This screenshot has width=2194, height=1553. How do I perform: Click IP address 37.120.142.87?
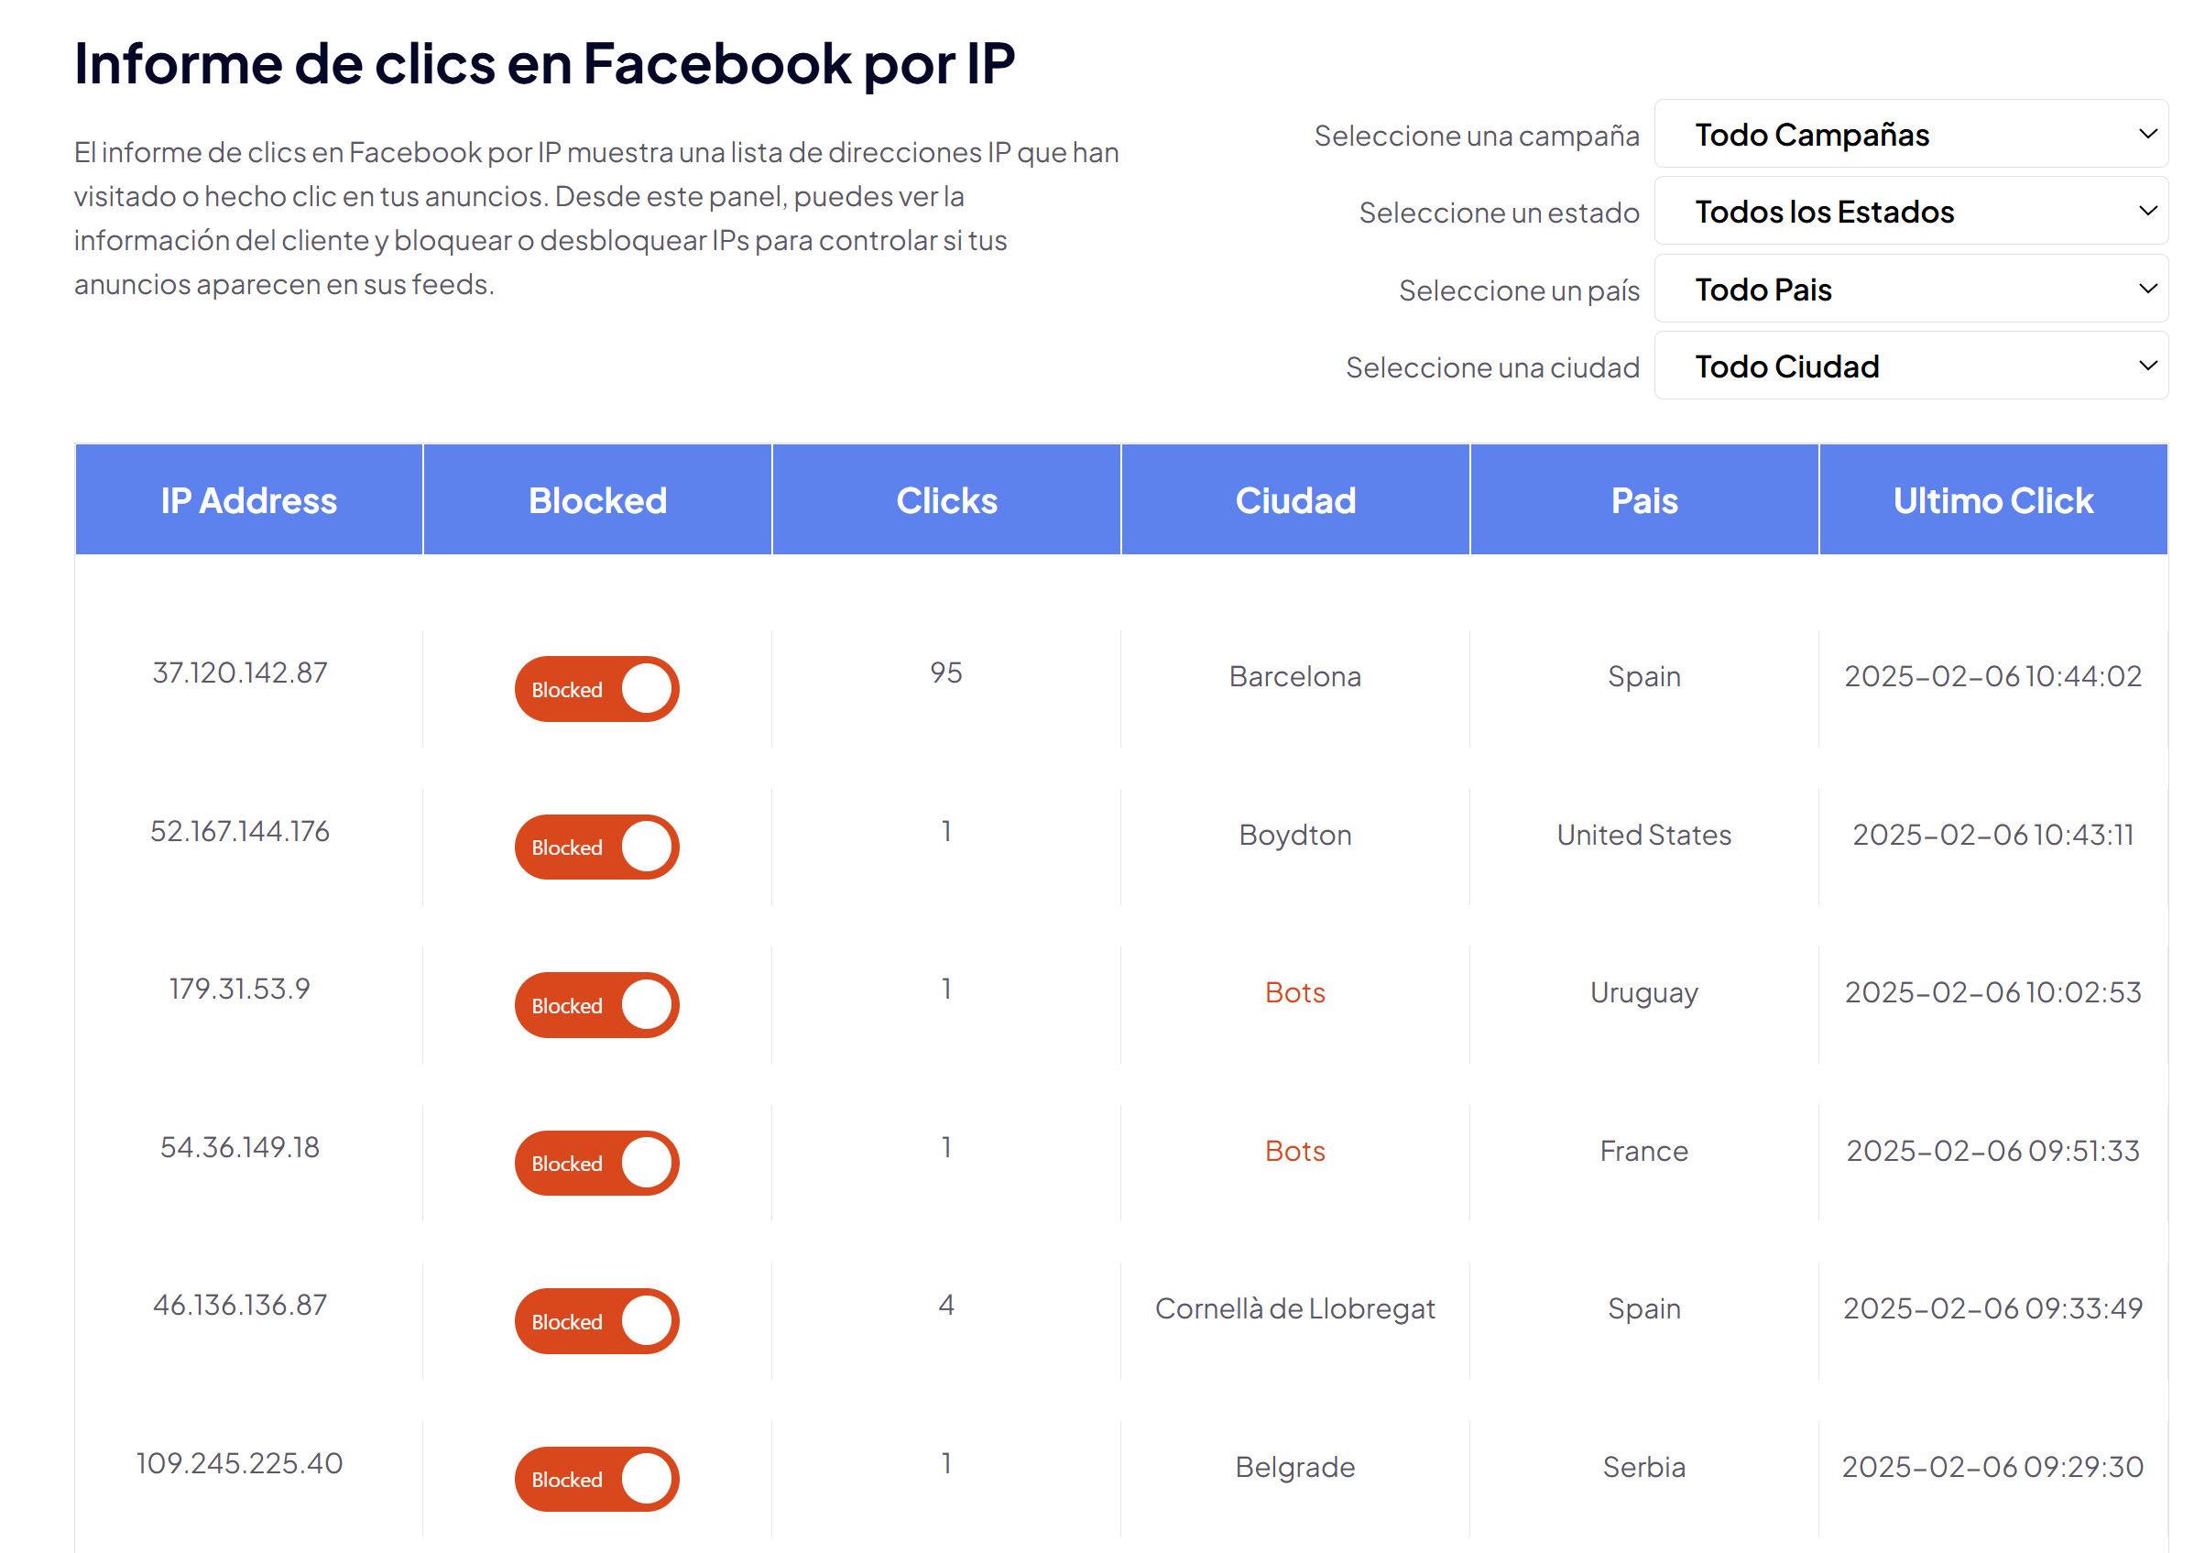pyautogui.click(x=240, y=673)
